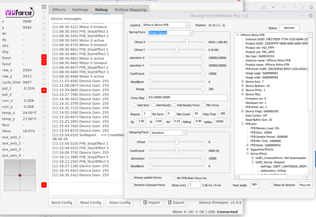Toggle Always update forces checkbox

tap(131, 178)
